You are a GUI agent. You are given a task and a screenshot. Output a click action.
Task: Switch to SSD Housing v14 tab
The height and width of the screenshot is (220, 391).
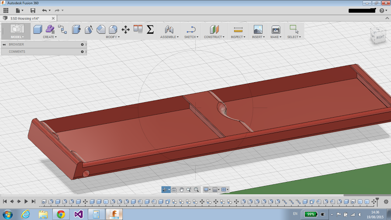(x=25, y=18)
